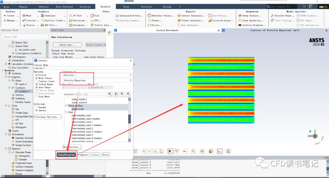Open Residuals plot in the ribbon
This screenshot has width=329, height=178.
78,25
